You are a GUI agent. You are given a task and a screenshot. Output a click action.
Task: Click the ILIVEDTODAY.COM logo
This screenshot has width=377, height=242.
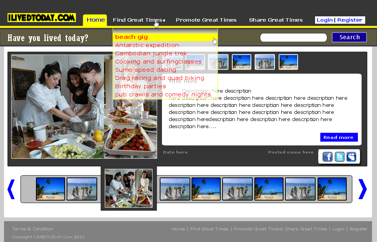pyautogui.click(x=41, y=17)
